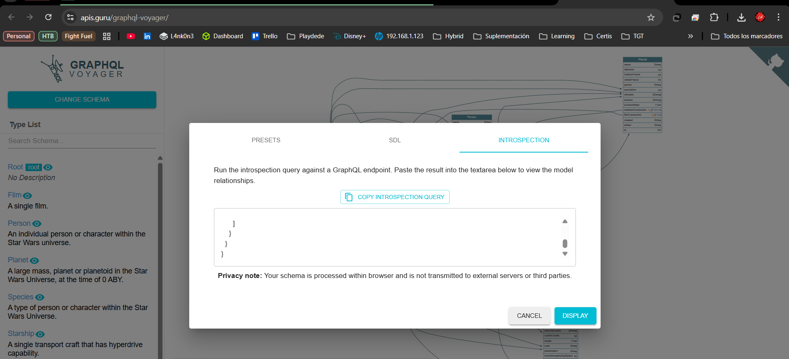Open the Learning bookmarks folder
789x359 pixels.
point(557,36)
